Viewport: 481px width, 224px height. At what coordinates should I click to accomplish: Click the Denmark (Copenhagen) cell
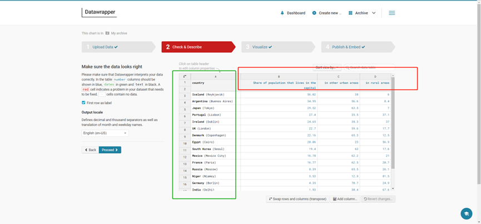point(215,136)
